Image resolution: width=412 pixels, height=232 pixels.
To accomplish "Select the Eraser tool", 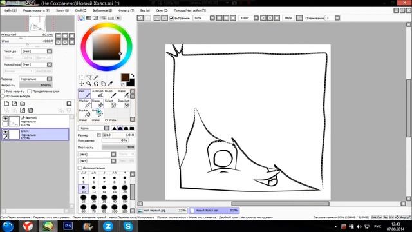I will coord(98,103).
